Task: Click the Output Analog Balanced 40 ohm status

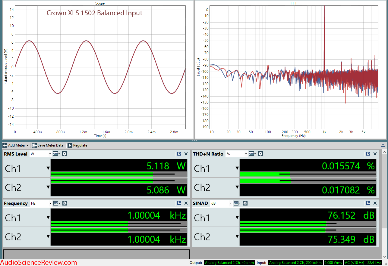Action: click(229, 263)
